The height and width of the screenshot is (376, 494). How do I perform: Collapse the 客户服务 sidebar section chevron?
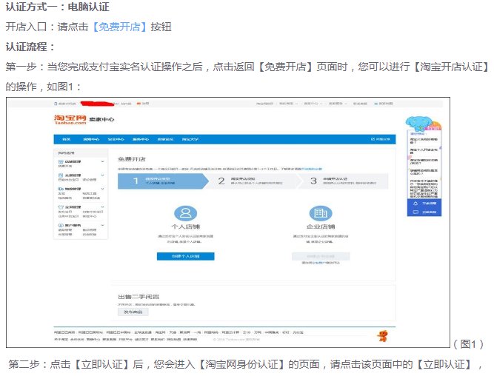click(102, 225)
